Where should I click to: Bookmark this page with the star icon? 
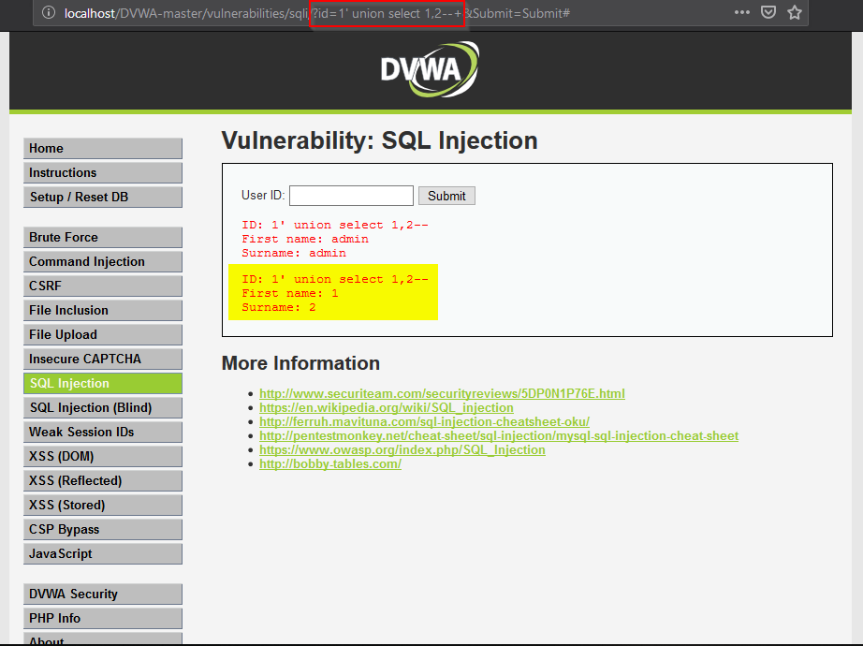pyautogui.click(x=794, y=12)
